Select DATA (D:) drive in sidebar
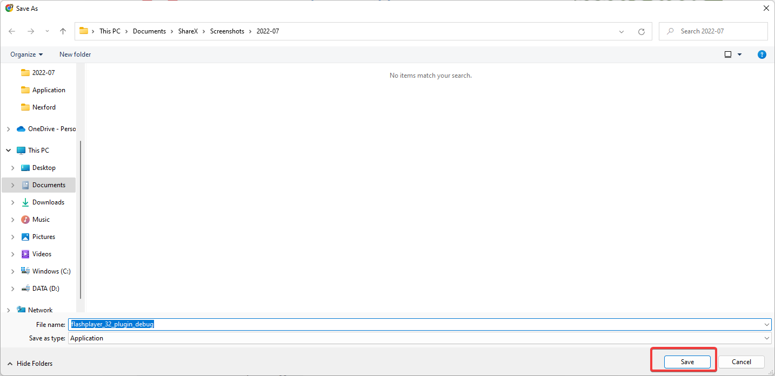Image resolution: width=775 pixels, height=376 pixels. click(x=40, y=289)
